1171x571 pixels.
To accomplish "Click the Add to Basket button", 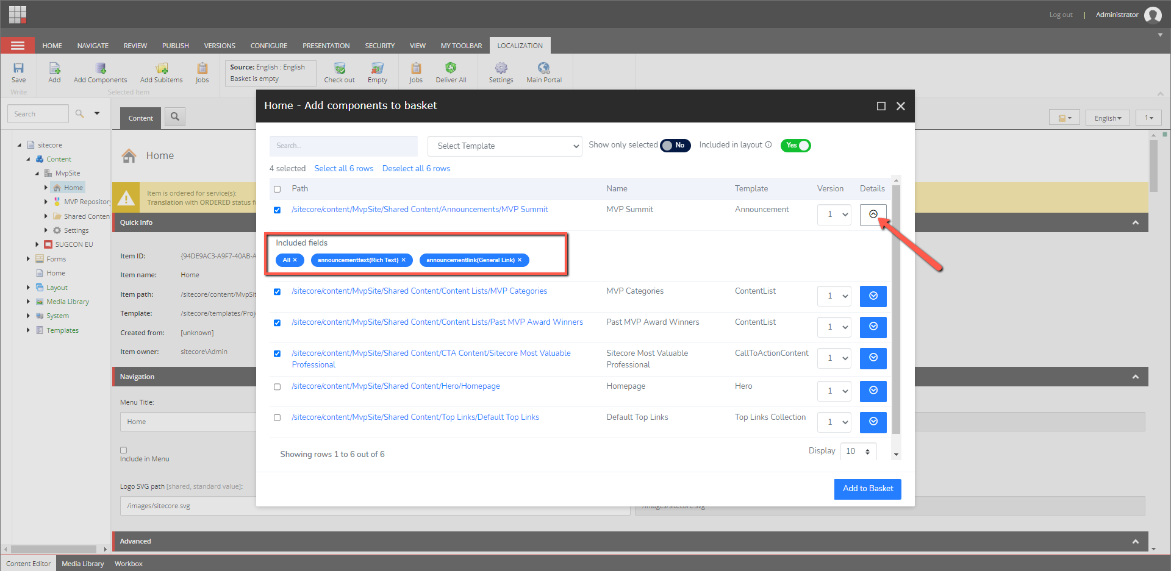I will [x=868, y=489].
